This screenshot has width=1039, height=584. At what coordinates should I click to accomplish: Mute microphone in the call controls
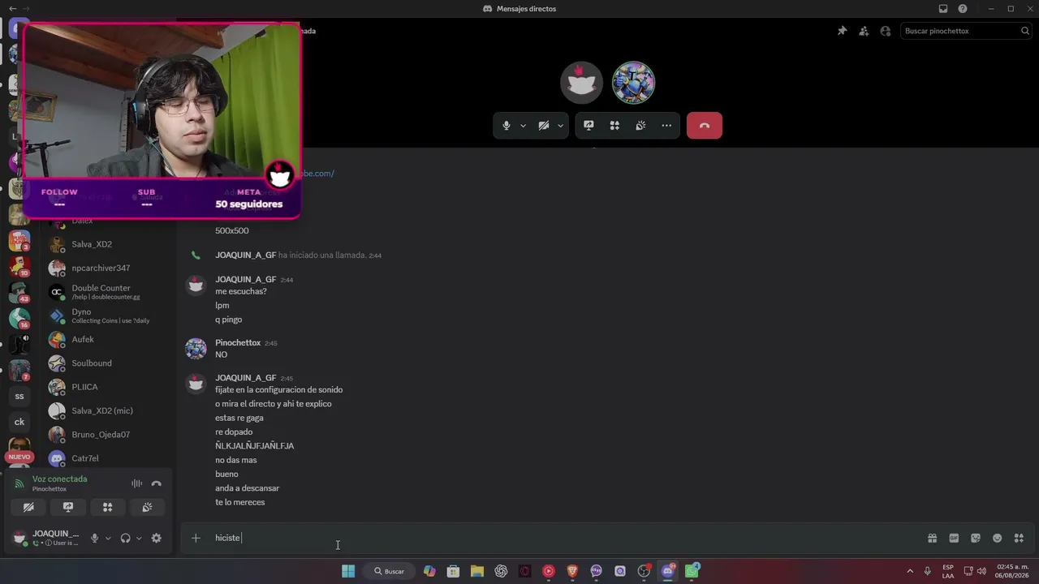click(507, 126)
